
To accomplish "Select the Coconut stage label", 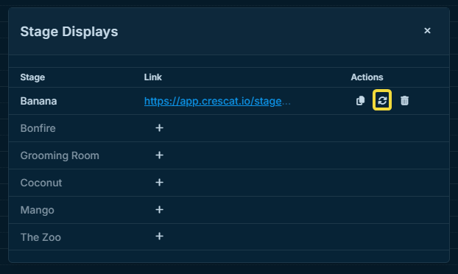I will (41, 183).
